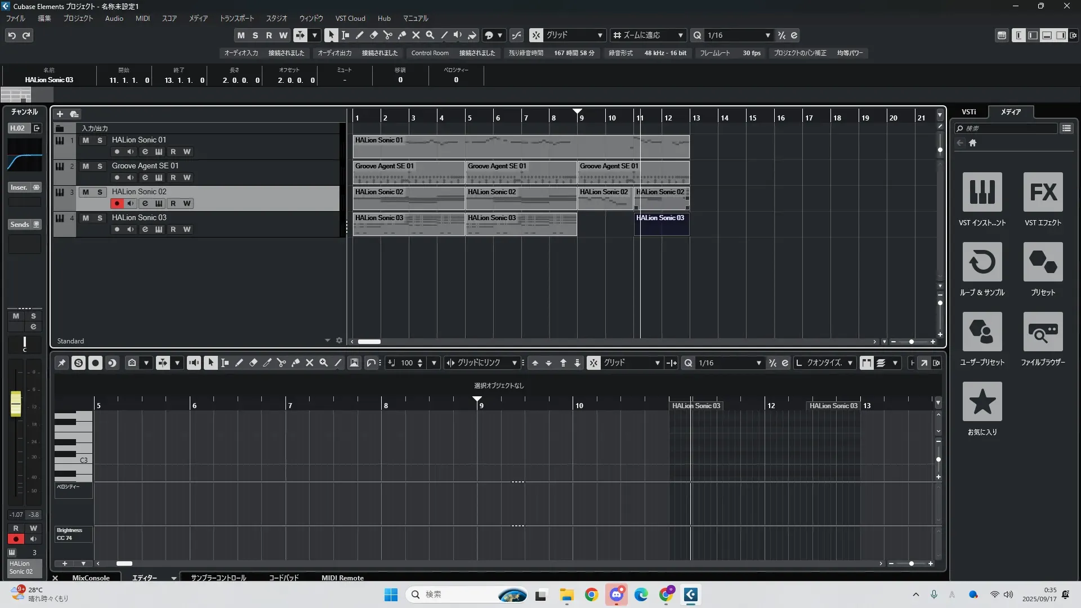Disable record enable on HALion Sonic 02

[117, 203]
